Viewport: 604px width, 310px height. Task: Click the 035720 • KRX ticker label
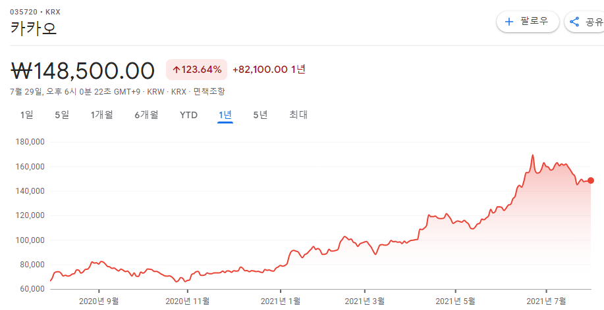point(35,12)
